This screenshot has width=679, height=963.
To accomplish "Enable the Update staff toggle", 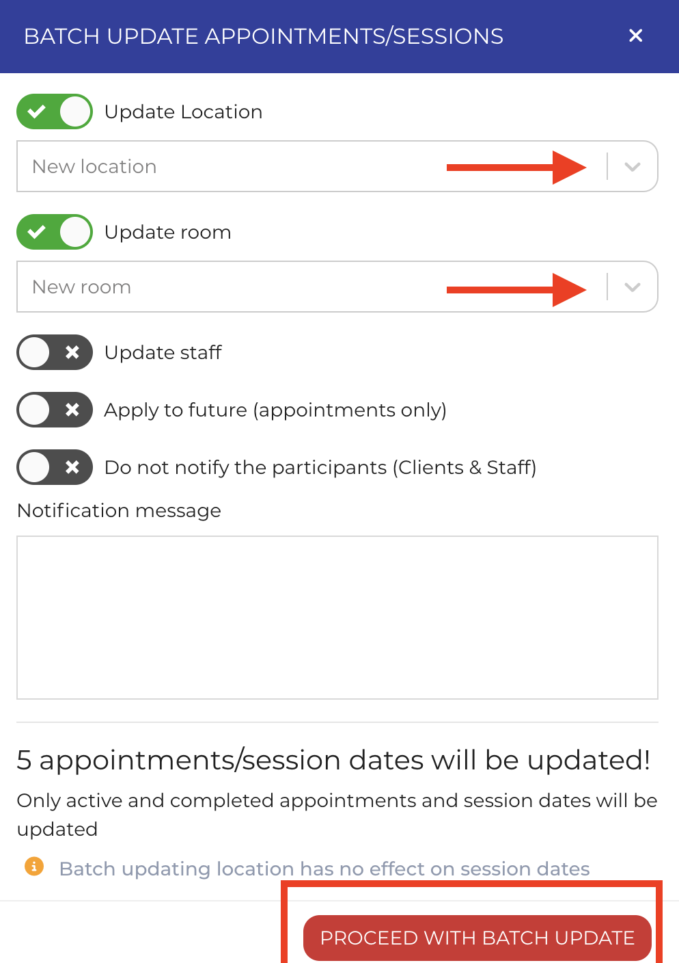I will click(55, 352).
